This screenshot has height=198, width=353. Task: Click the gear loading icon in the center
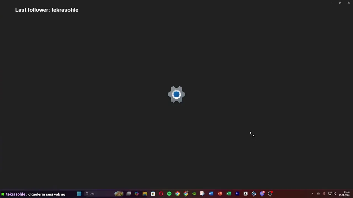(176, 95)
